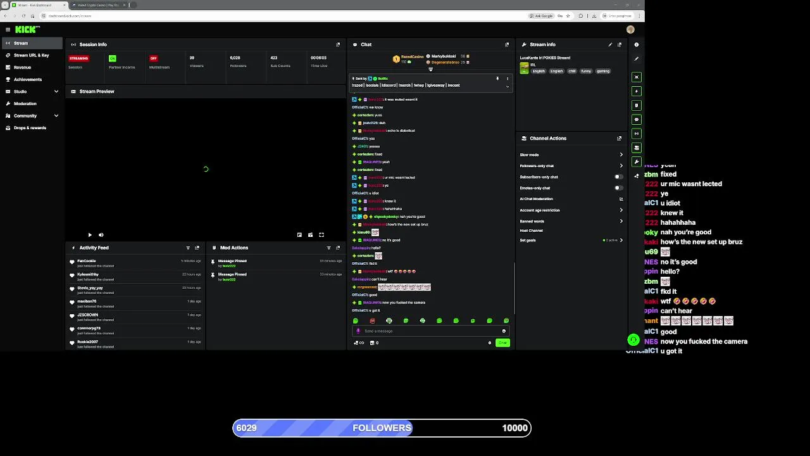This screenshot has width=810, height=456.
Task: Open chat settings gear icon
Action: click(490, 343)
